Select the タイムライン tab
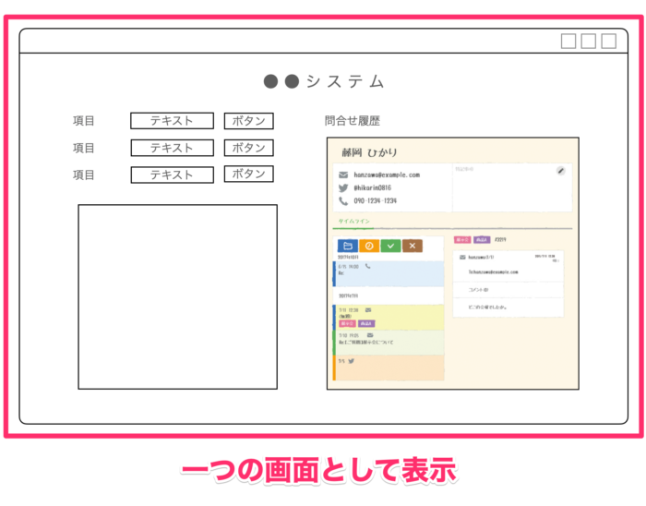 [x=354, y=223]
